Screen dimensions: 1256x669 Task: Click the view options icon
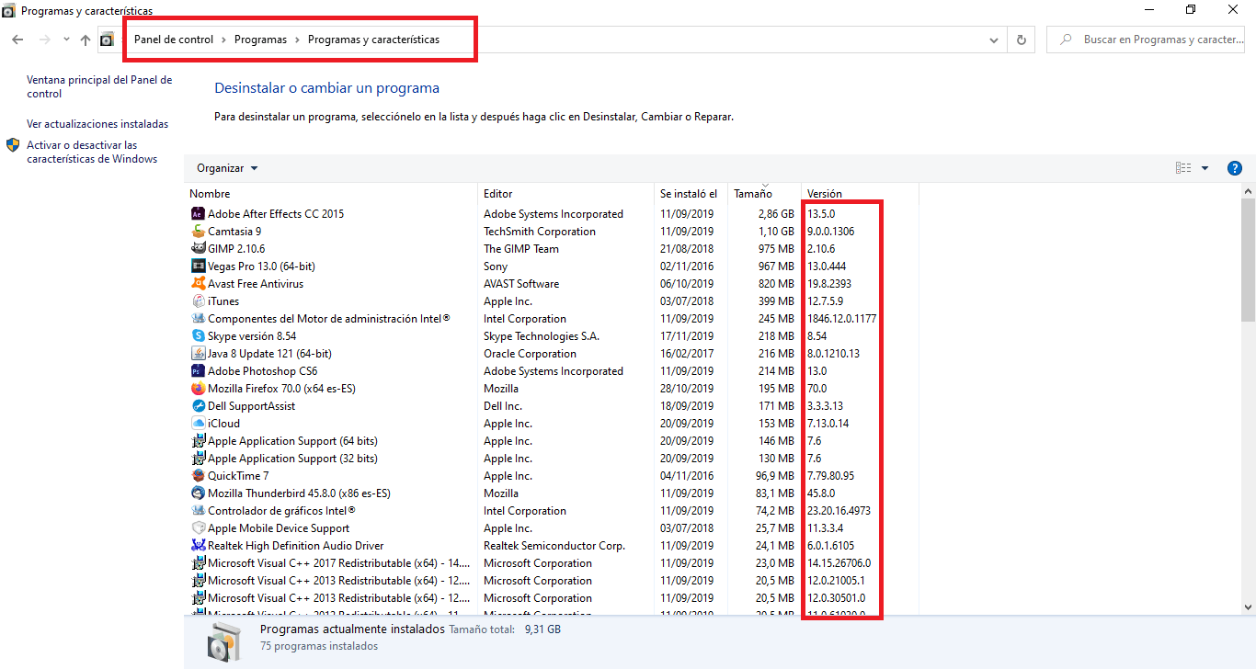point(1183,168)
